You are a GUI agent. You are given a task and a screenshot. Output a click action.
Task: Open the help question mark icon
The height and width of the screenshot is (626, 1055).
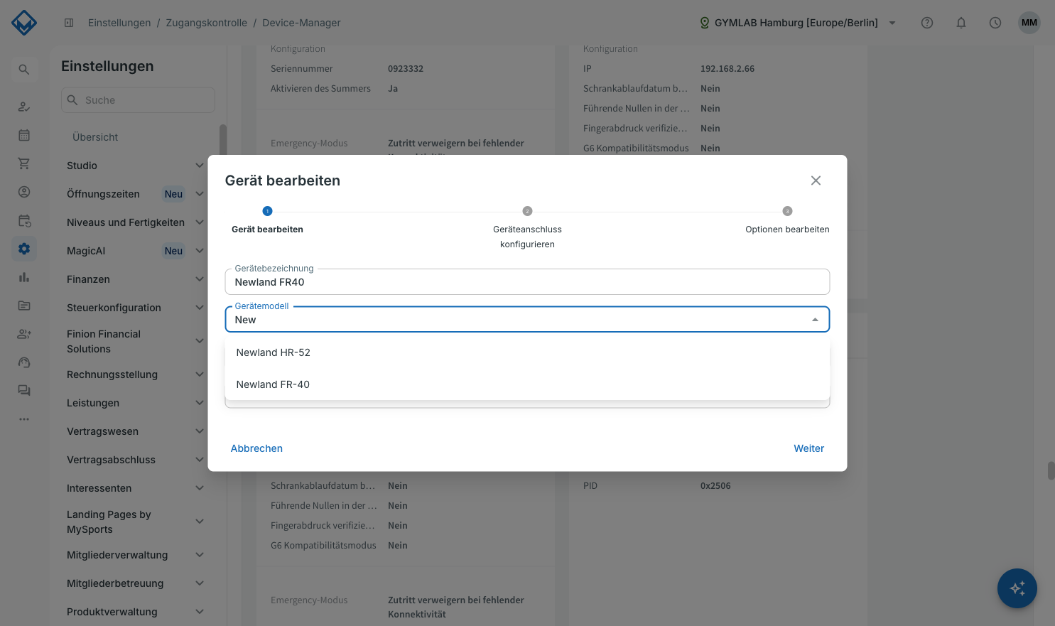point(927,23)
